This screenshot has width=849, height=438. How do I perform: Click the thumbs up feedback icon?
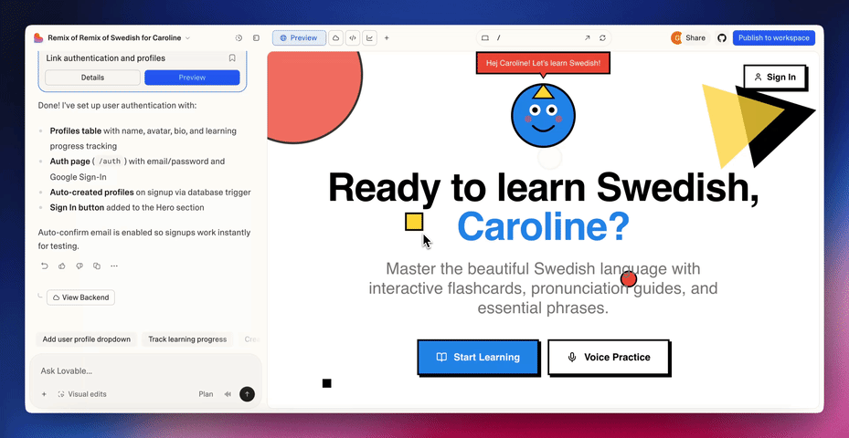click(x=62, y=266)
